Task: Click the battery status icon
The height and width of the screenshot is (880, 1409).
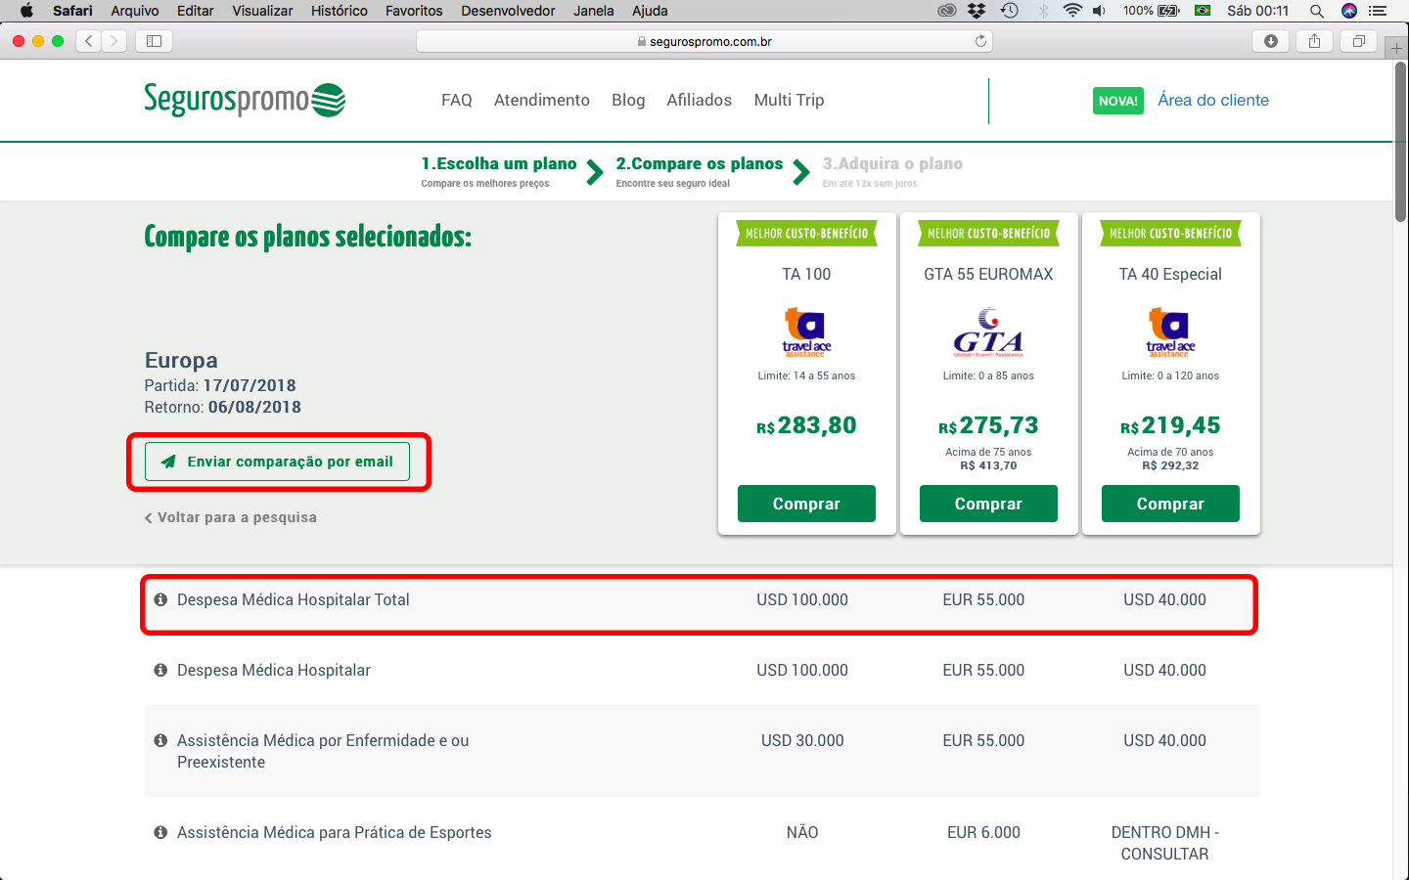Action: pyautogui.click(x=1169, y=11)
